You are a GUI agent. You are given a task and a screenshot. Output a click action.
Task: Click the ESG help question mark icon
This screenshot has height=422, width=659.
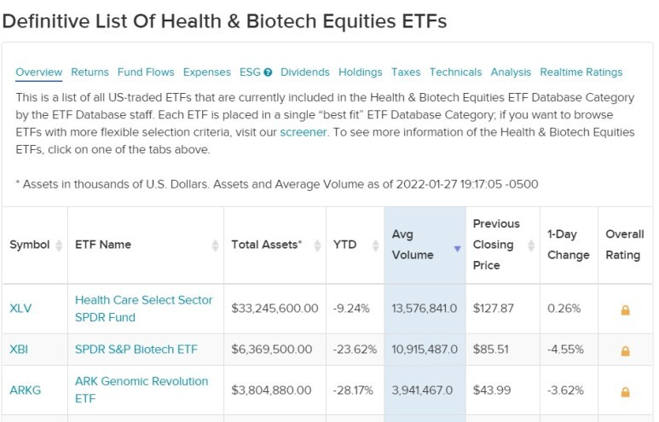tap(268, 72)
